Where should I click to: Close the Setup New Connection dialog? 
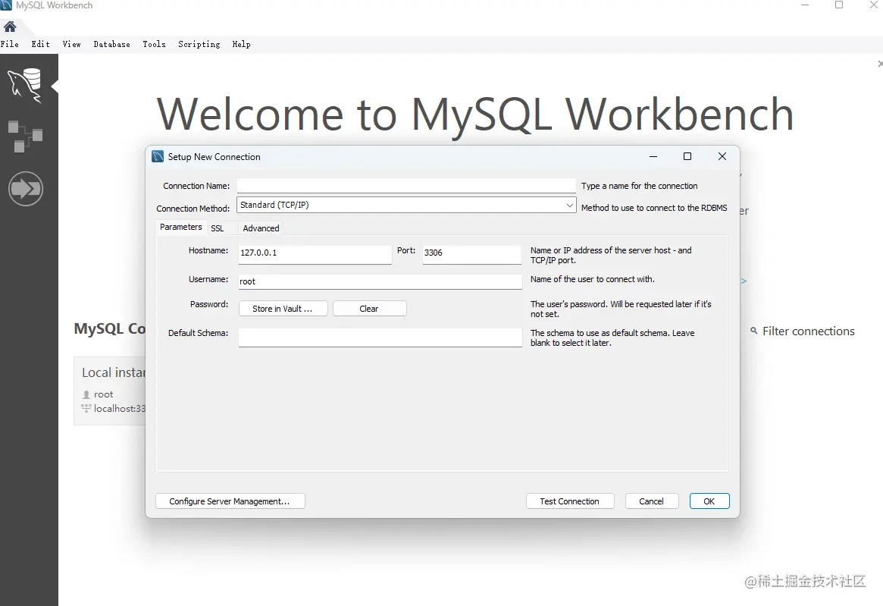[x=722, y=156]
